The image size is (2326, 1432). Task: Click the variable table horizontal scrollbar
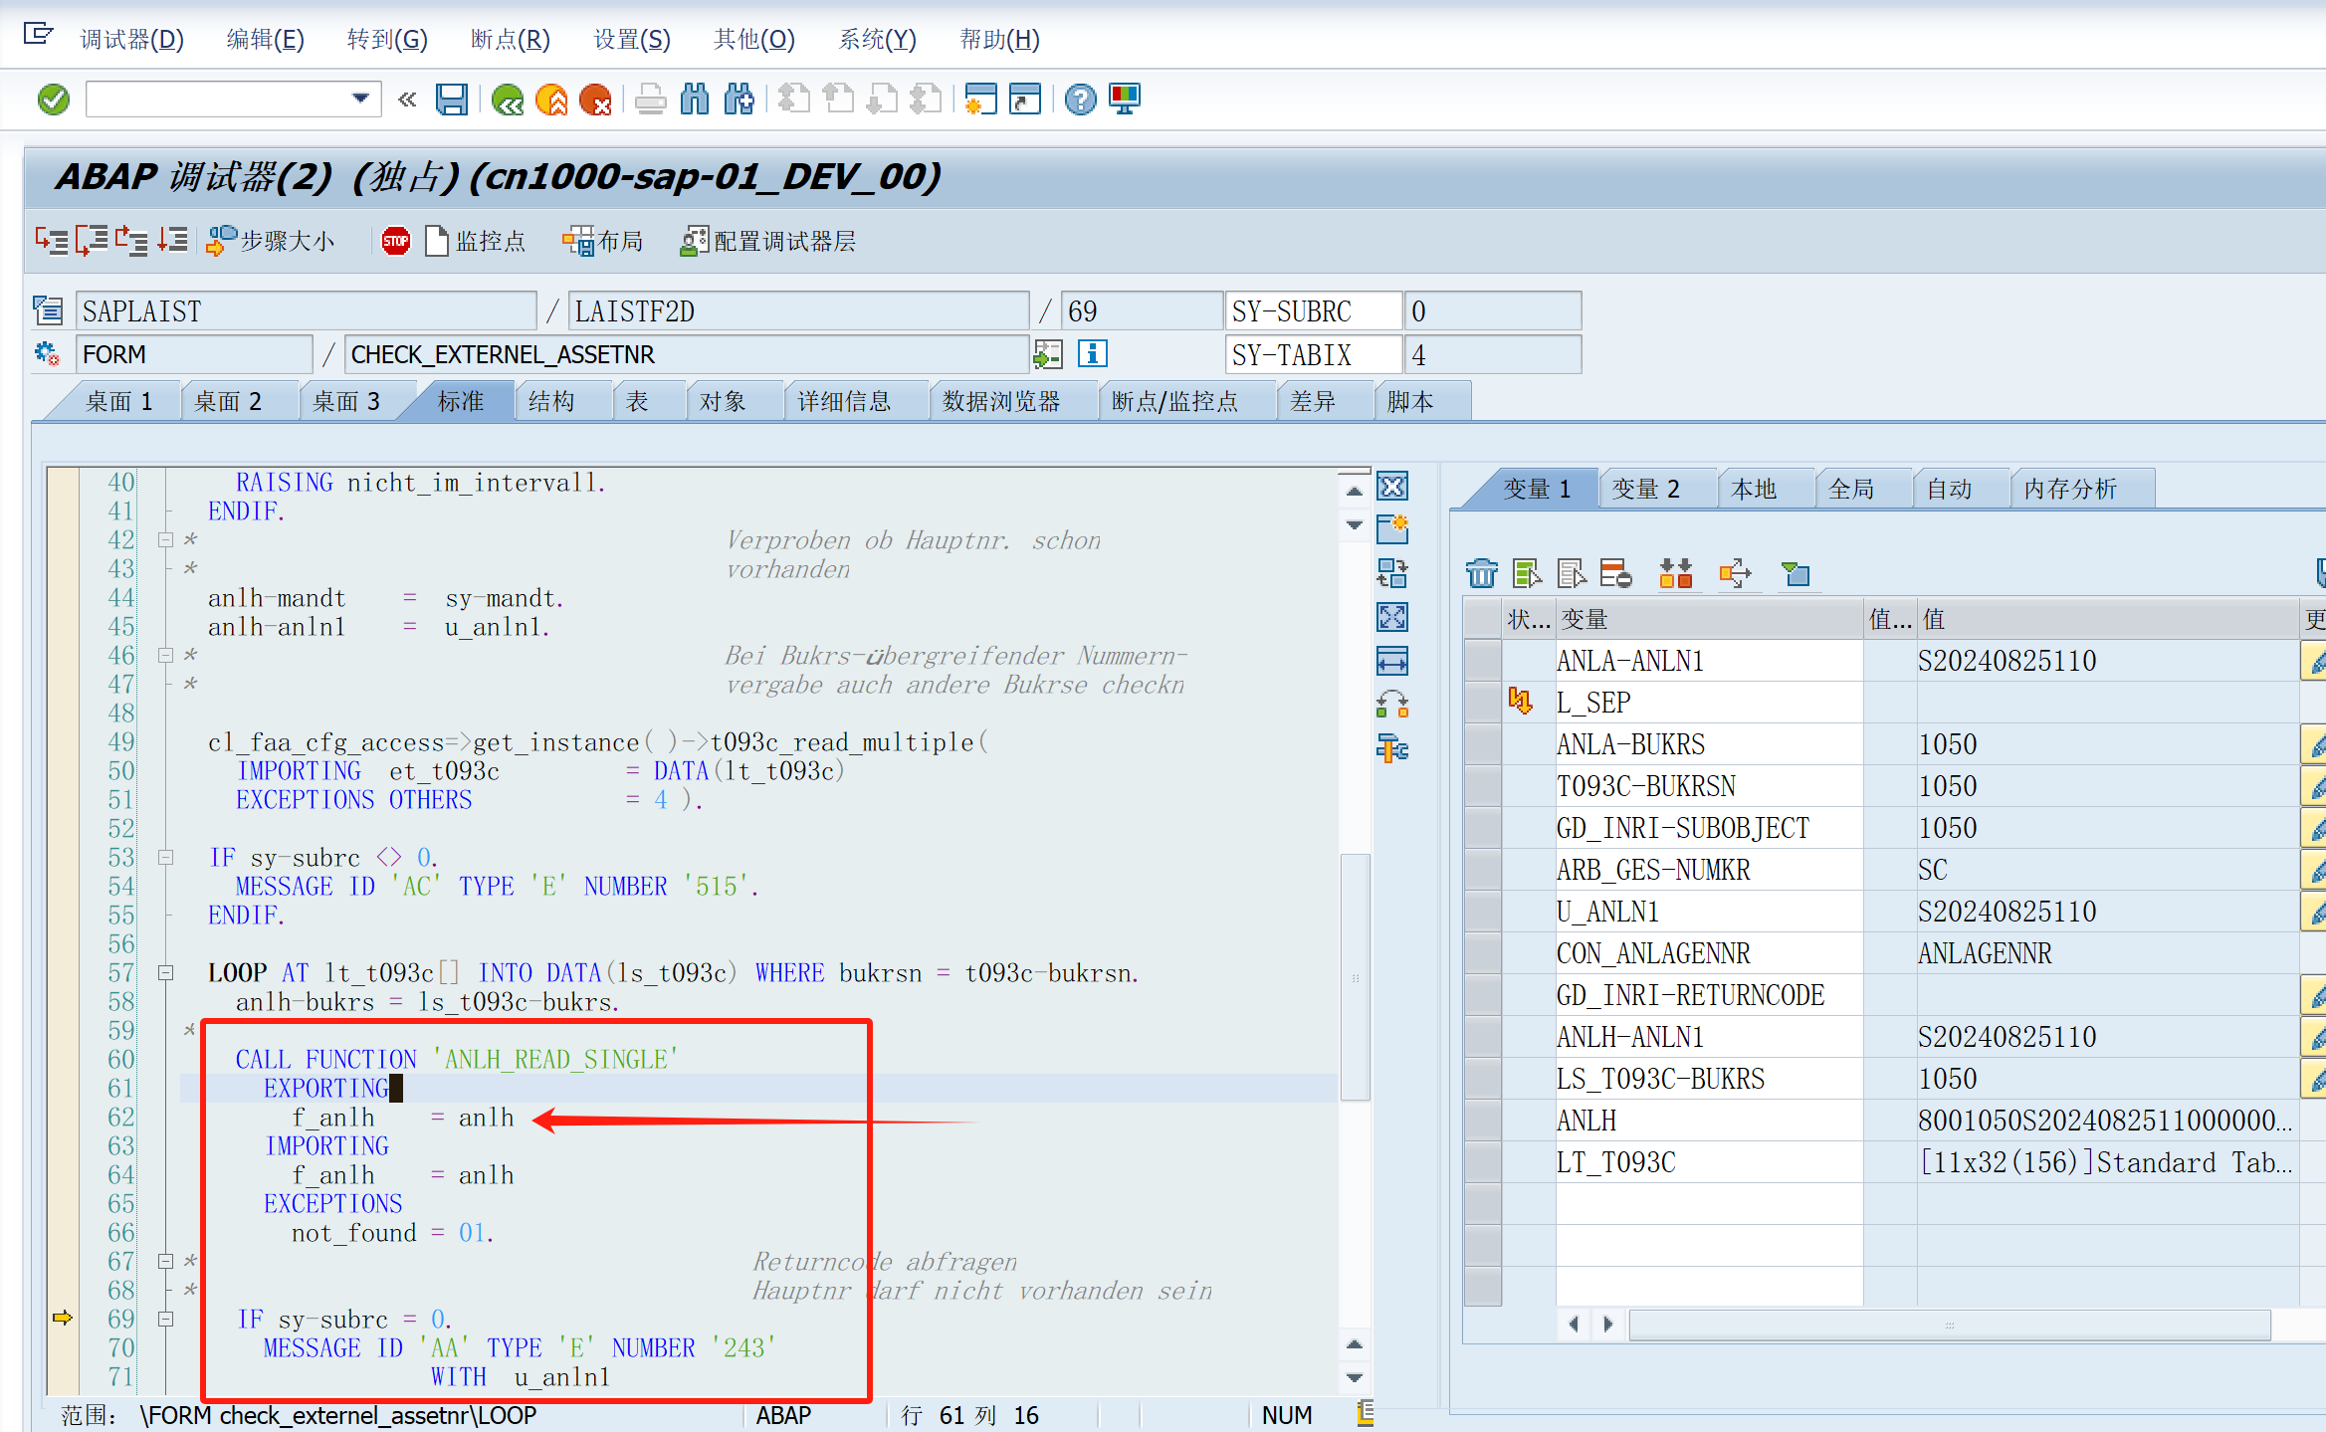[1948, 1325]
